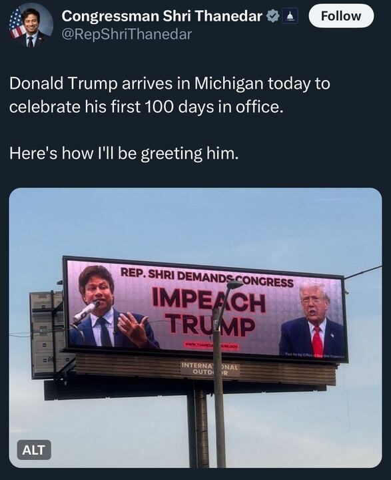The image size is (391, 480).
Task: Click the gray back panel left of billboard
Action: 47,334
